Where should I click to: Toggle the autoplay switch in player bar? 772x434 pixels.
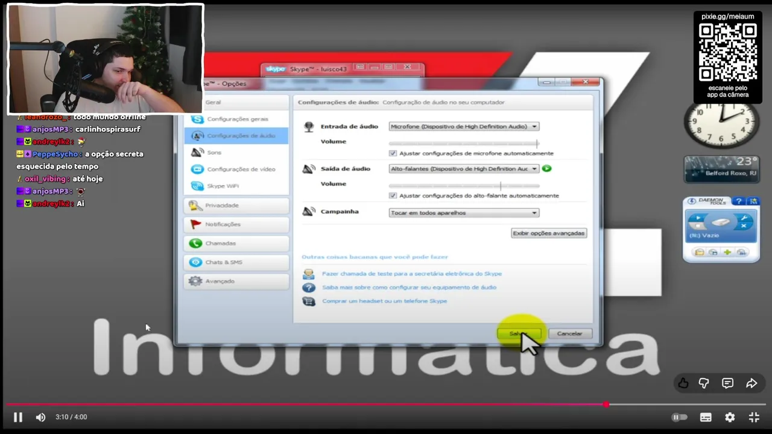click(679, 417)
